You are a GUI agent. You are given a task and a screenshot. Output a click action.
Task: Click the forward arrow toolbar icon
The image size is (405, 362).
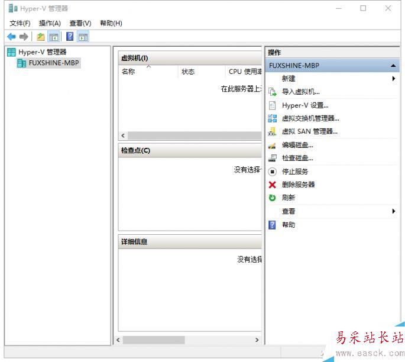coord(24,37)
